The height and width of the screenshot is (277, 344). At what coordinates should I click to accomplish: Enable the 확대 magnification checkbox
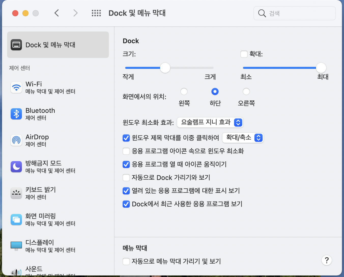(244, 54)
